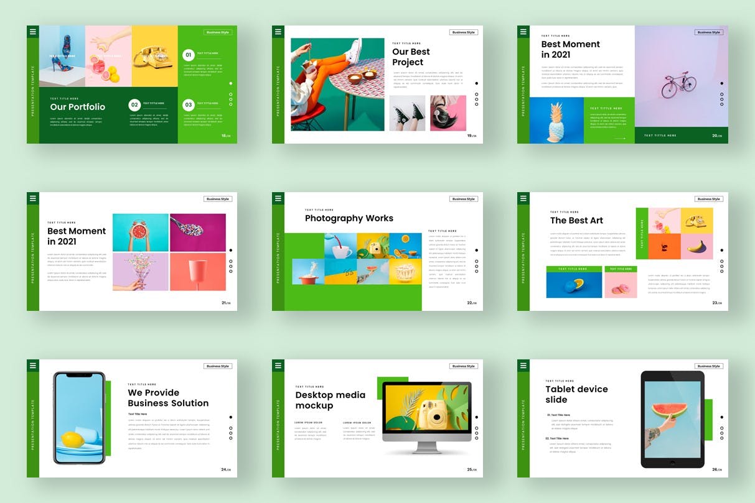The height and width of the screenshot is (503, 755).
Task: Select filled navigation dot on Our Portfolio slide
Action: pos(231,83)
